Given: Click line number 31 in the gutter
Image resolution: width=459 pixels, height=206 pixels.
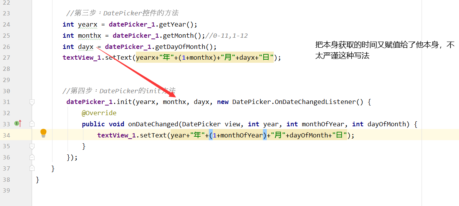Looking at the screenshot, I should 6,102.
